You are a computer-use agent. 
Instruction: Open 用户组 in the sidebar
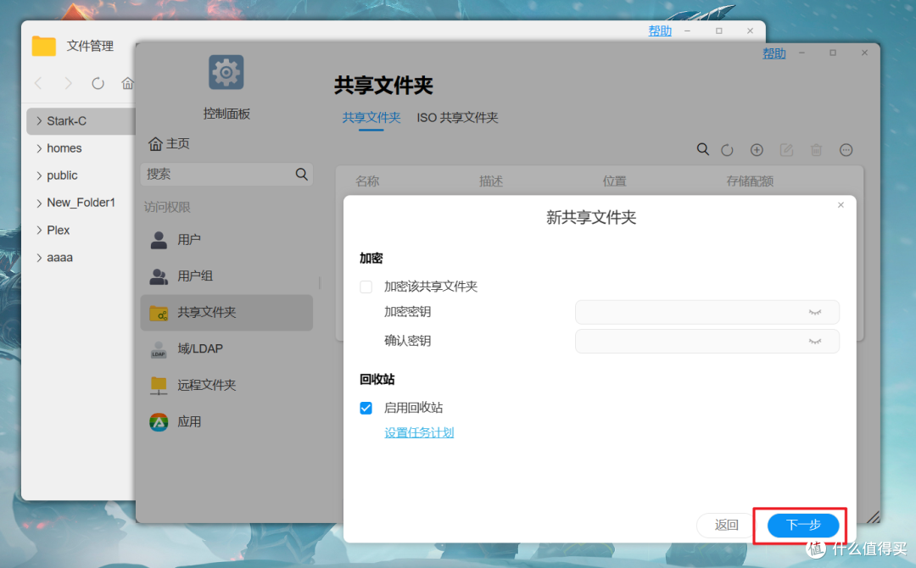[226, 276]
